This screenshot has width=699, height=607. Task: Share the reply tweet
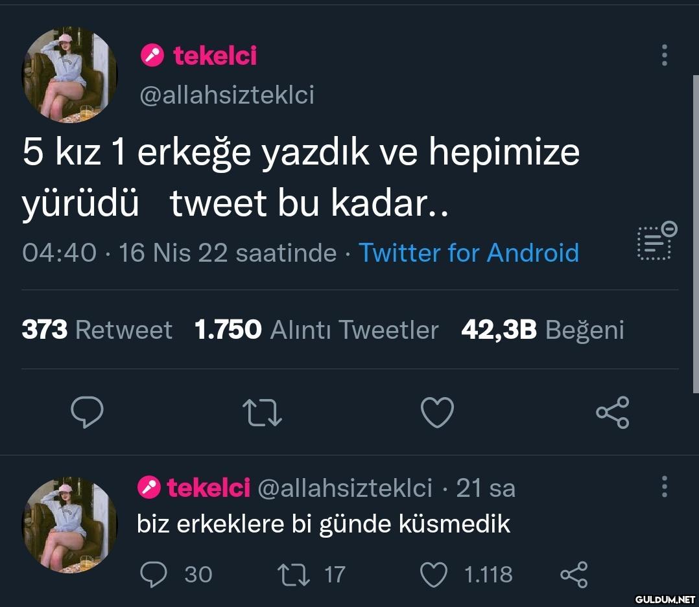[x=573, y=574]
